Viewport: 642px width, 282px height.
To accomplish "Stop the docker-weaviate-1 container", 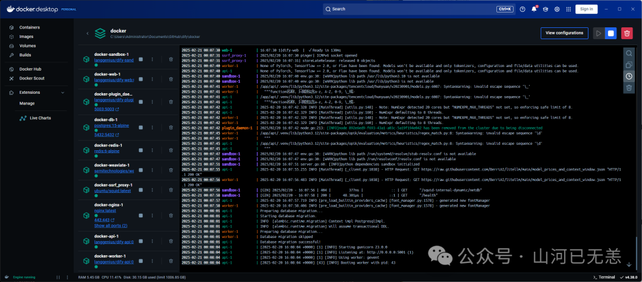I will (x=140, y=170).
